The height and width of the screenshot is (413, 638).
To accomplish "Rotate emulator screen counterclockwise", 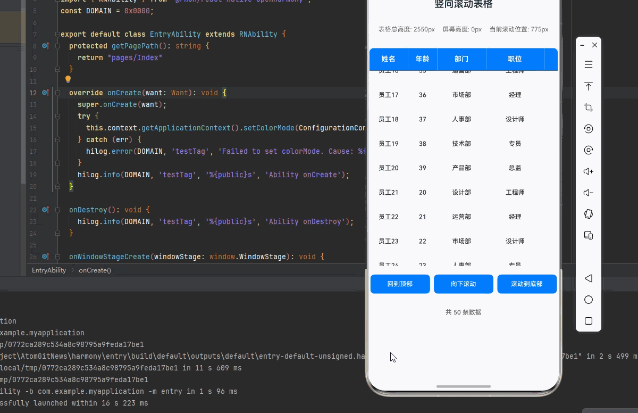I will click(589, 129).
